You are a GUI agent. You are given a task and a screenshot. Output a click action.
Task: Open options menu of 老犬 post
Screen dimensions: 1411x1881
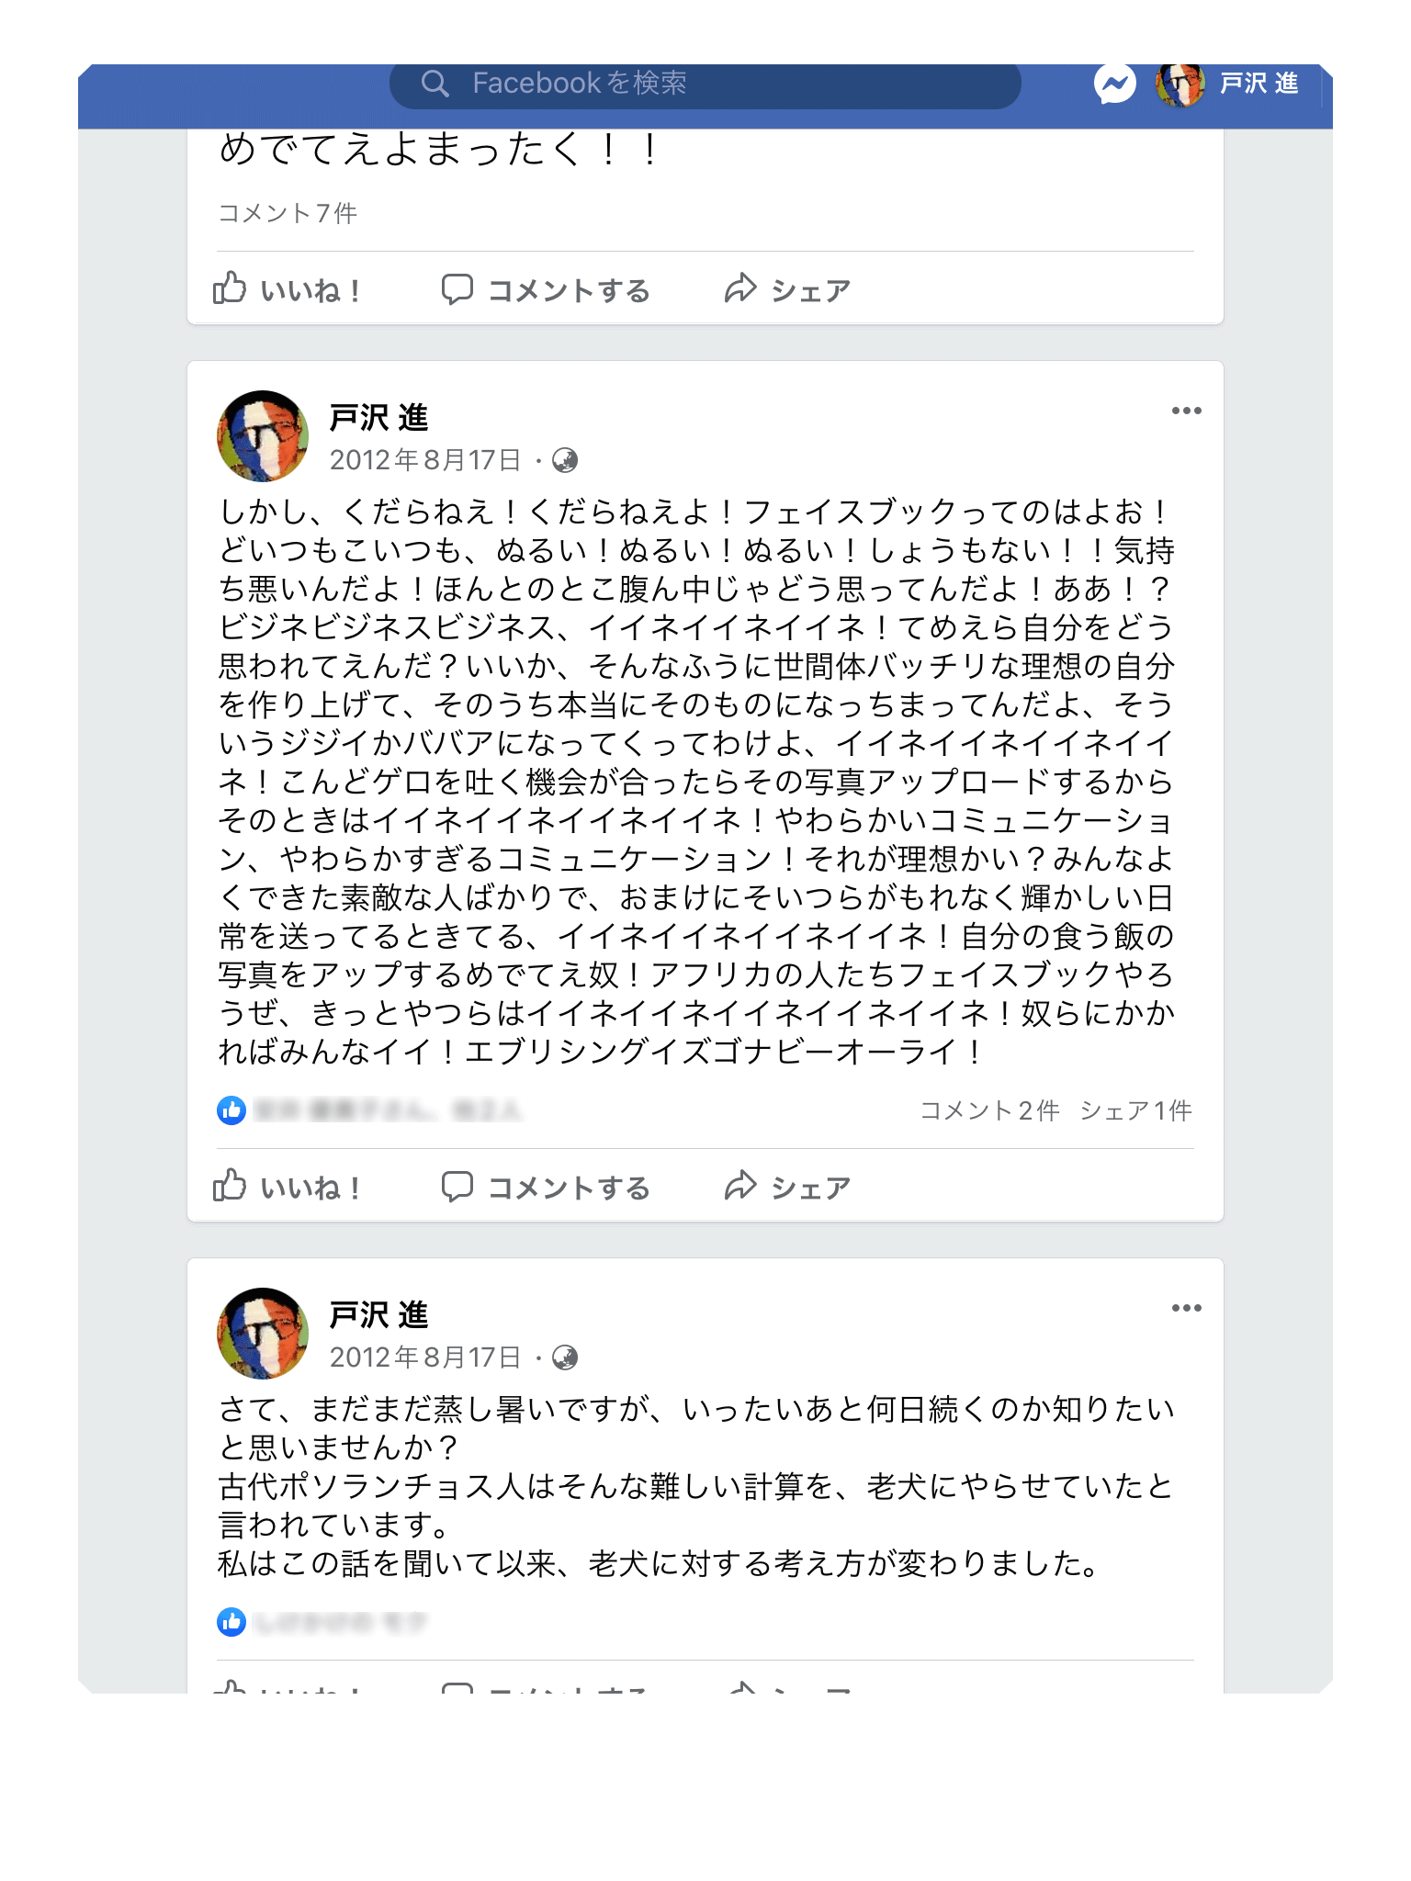tap(1186, 1308)
